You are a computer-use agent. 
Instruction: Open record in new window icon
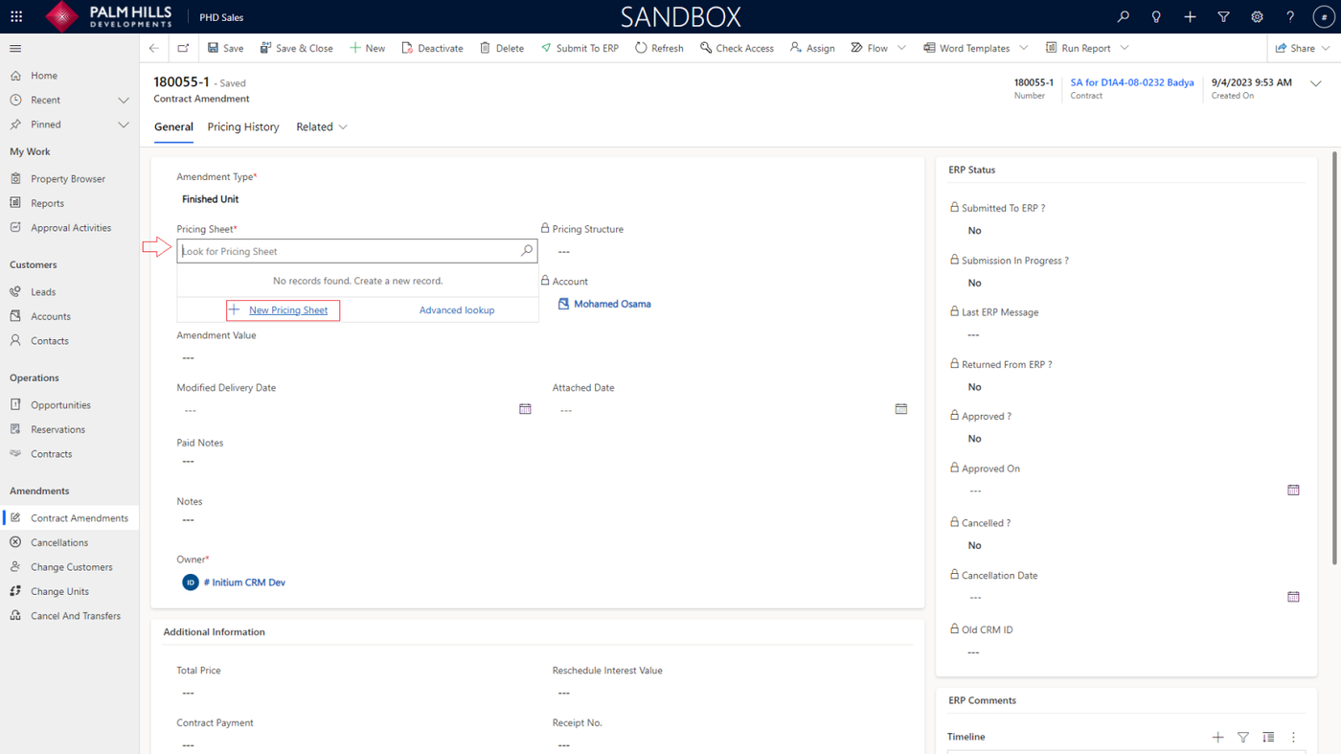[183, 48]
